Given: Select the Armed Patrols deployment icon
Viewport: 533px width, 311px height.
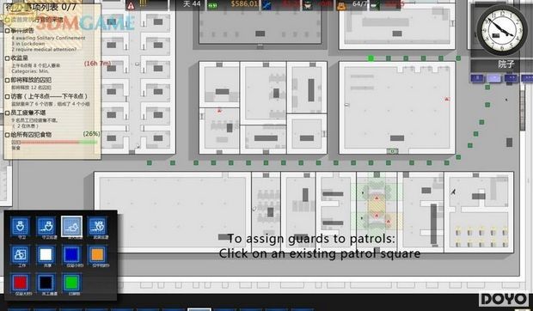Looking at the screenshot, I should (x=97, y=227).
